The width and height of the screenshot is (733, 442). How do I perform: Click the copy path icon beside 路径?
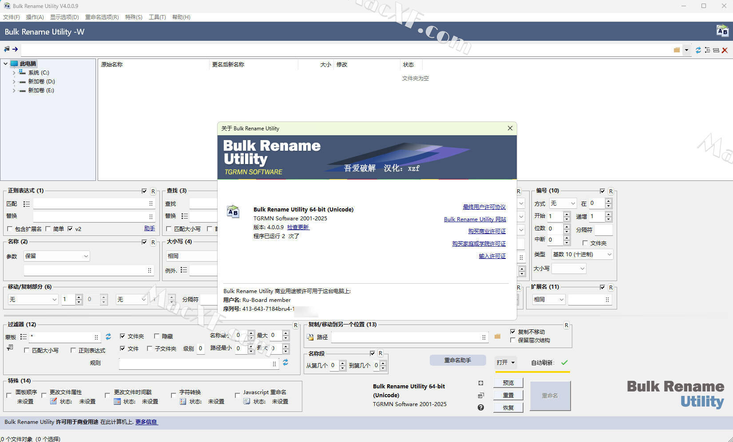[310, 337]
